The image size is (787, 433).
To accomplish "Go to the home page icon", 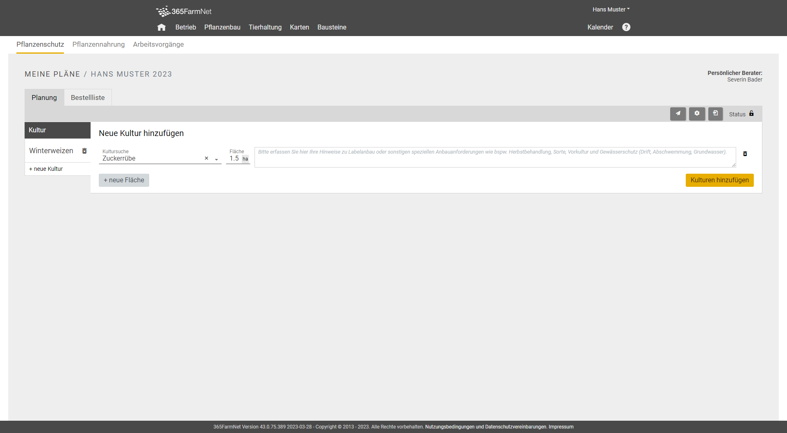I will 161,27.
